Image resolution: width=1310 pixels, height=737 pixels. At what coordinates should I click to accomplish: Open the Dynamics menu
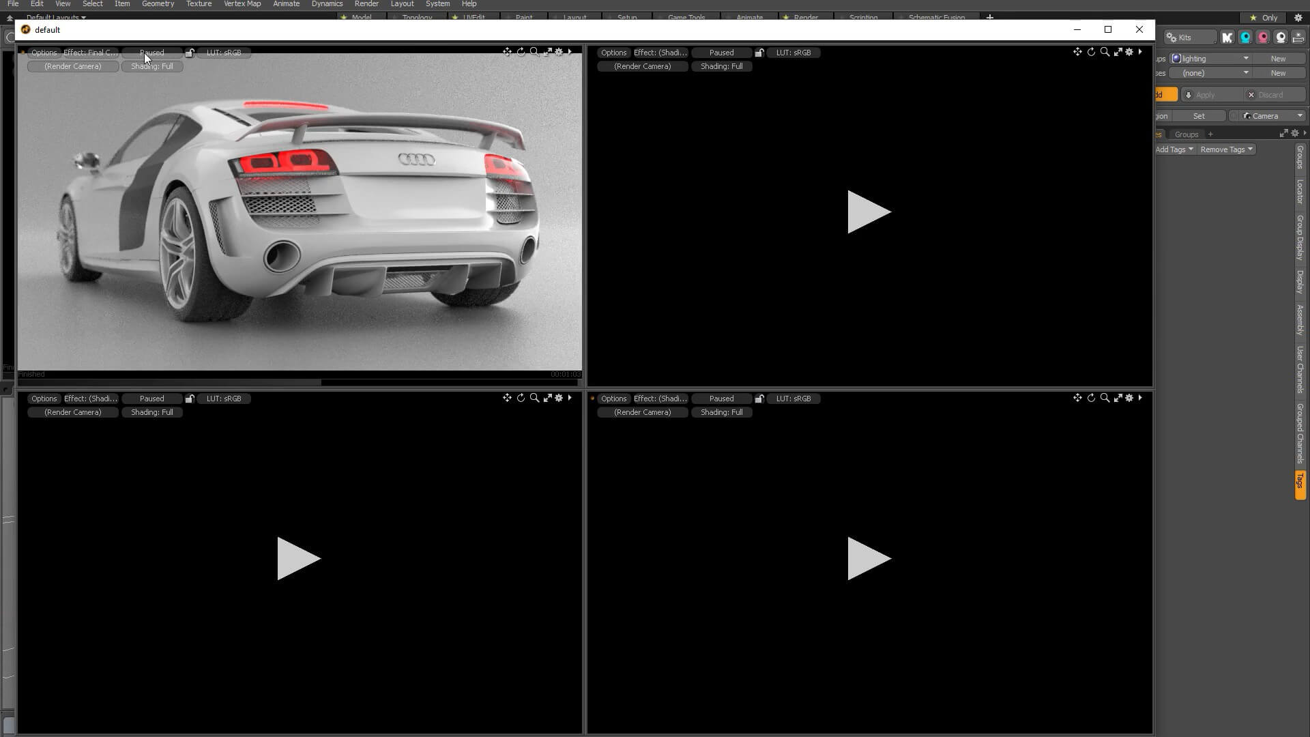point(327,4)
